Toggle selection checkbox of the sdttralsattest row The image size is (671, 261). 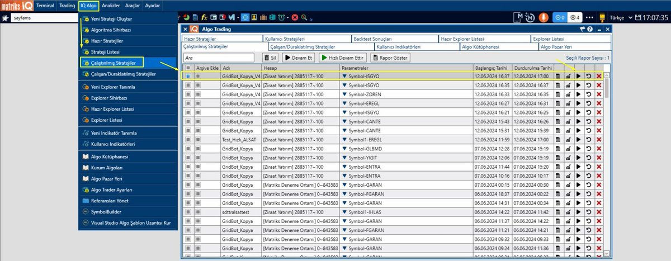point(188,211)
